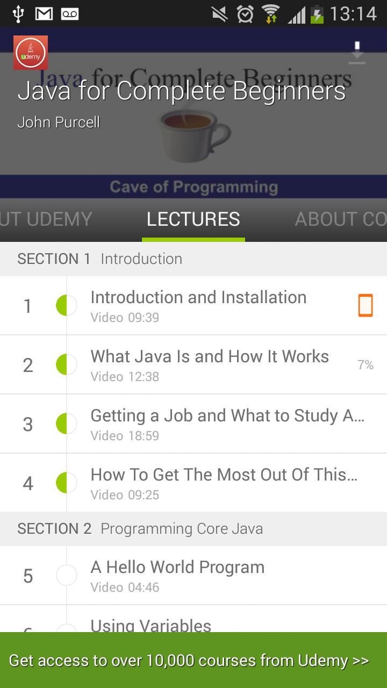Tap the Get access to 10,000 courses banner
387x688 pixels.
(193, 660)
